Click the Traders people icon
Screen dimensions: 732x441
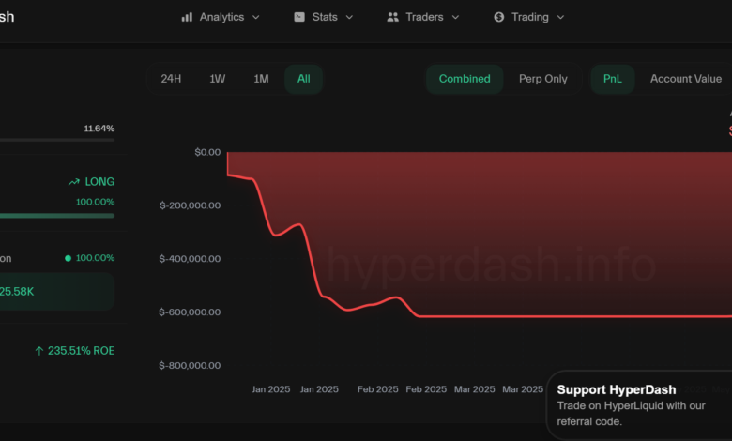tap(392, 17)
